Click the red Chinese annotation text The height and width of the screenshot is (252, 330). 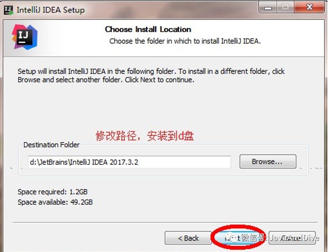tap(145, 136)
